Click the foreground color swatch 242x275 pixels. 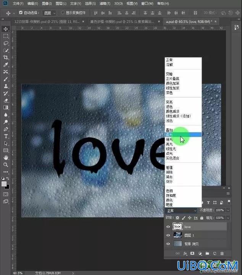click(x=4, y=184)
